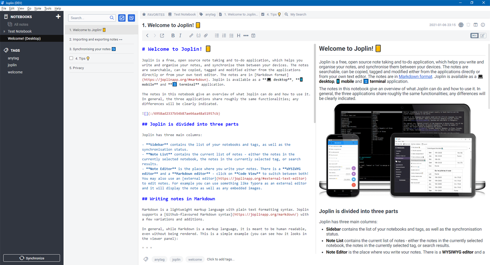Open the Go menu
This screenshot has height=265, width=490.
(x=29, y=8)
